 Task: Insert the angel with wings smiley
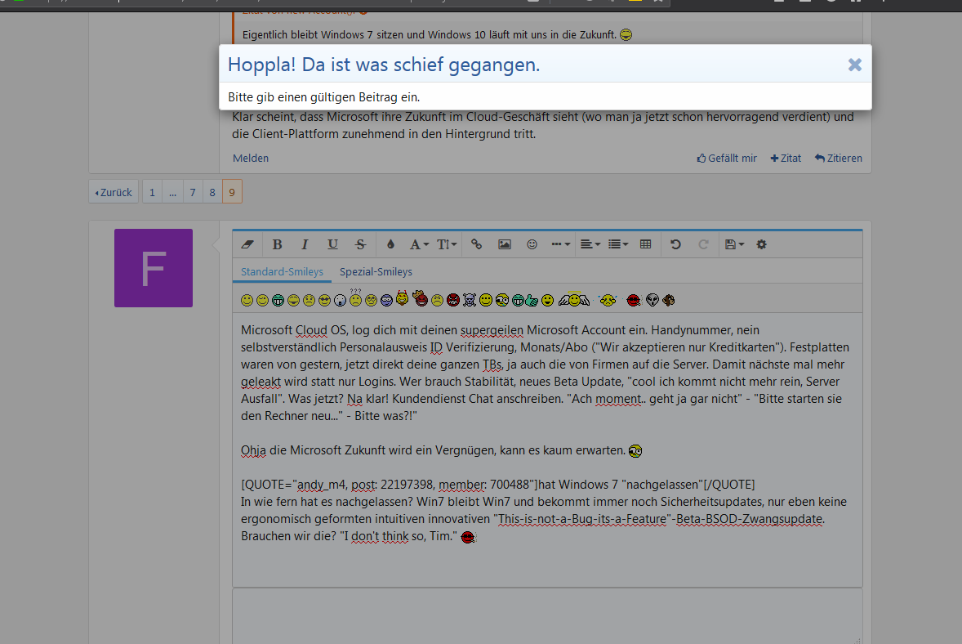click(574, 299)
